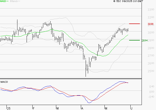Click the TEC copyright date text
The width and height of the screenshot is (156, 110).
click(128, 1)
